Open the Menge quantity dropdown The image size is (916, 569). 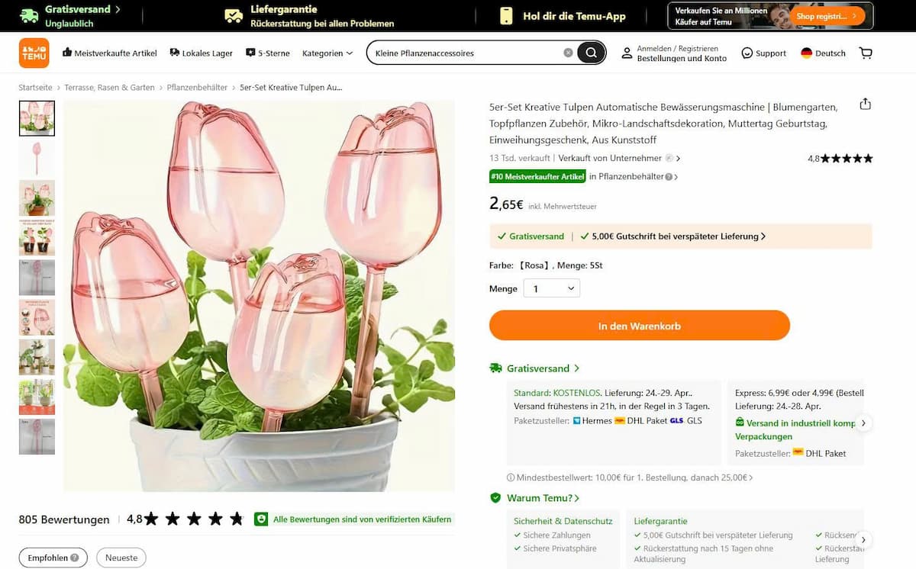(x=550, y=288)
